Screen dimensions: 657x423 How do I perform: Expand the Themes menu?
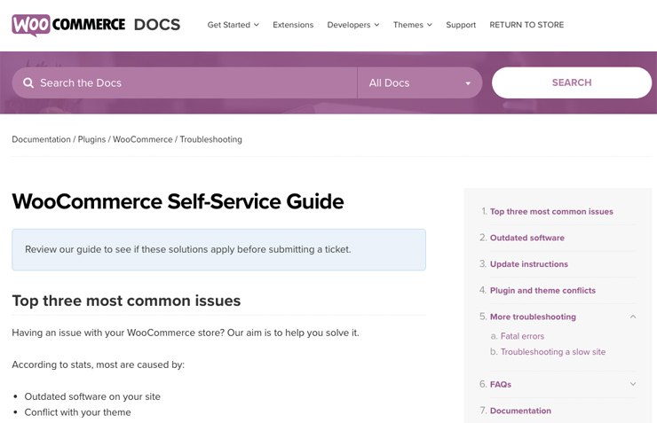412,25
